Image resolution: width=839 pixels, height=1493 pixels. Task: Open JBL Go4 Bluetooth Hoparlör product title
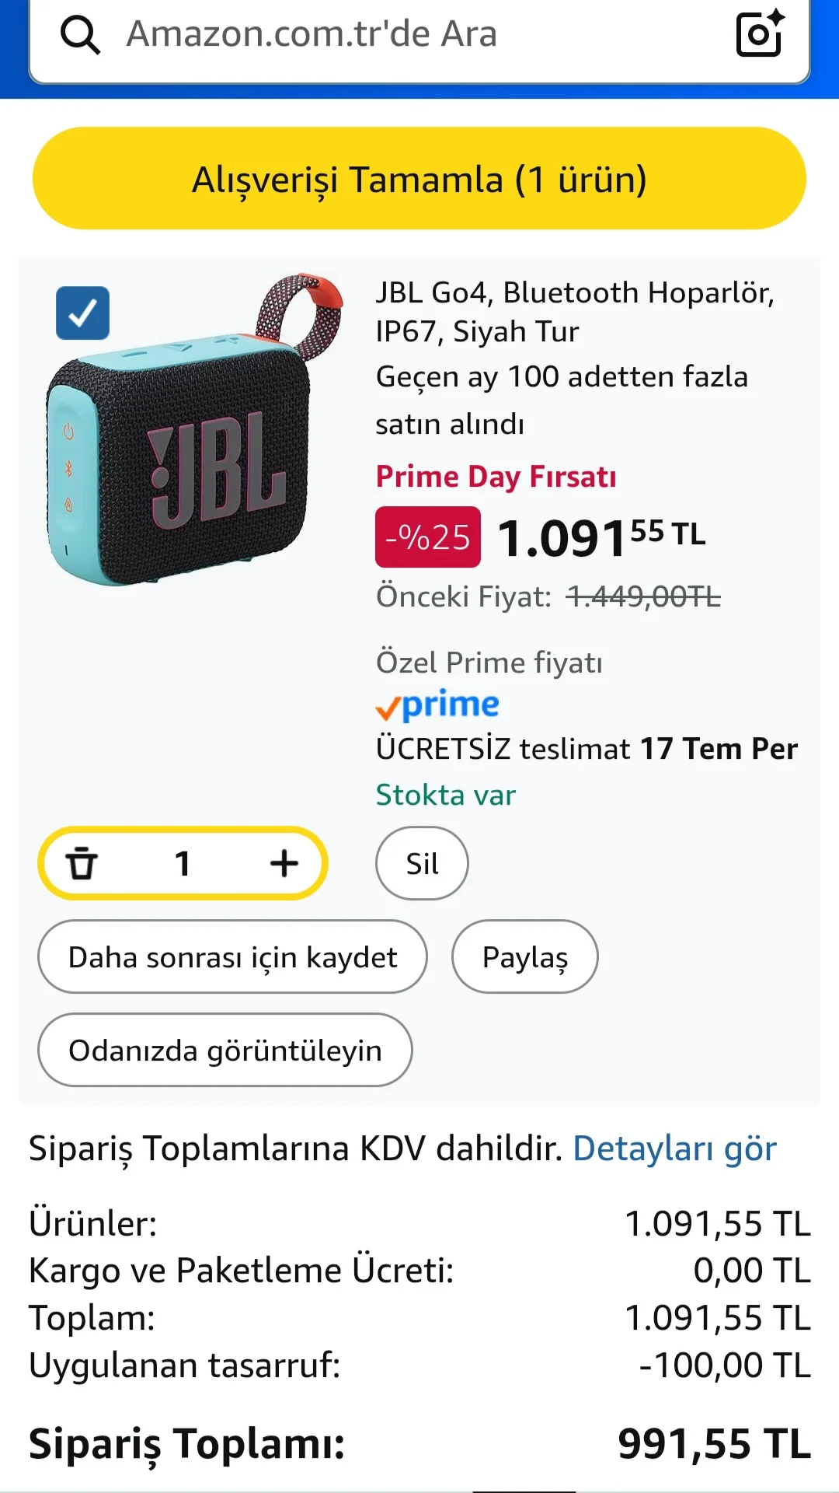575,312
